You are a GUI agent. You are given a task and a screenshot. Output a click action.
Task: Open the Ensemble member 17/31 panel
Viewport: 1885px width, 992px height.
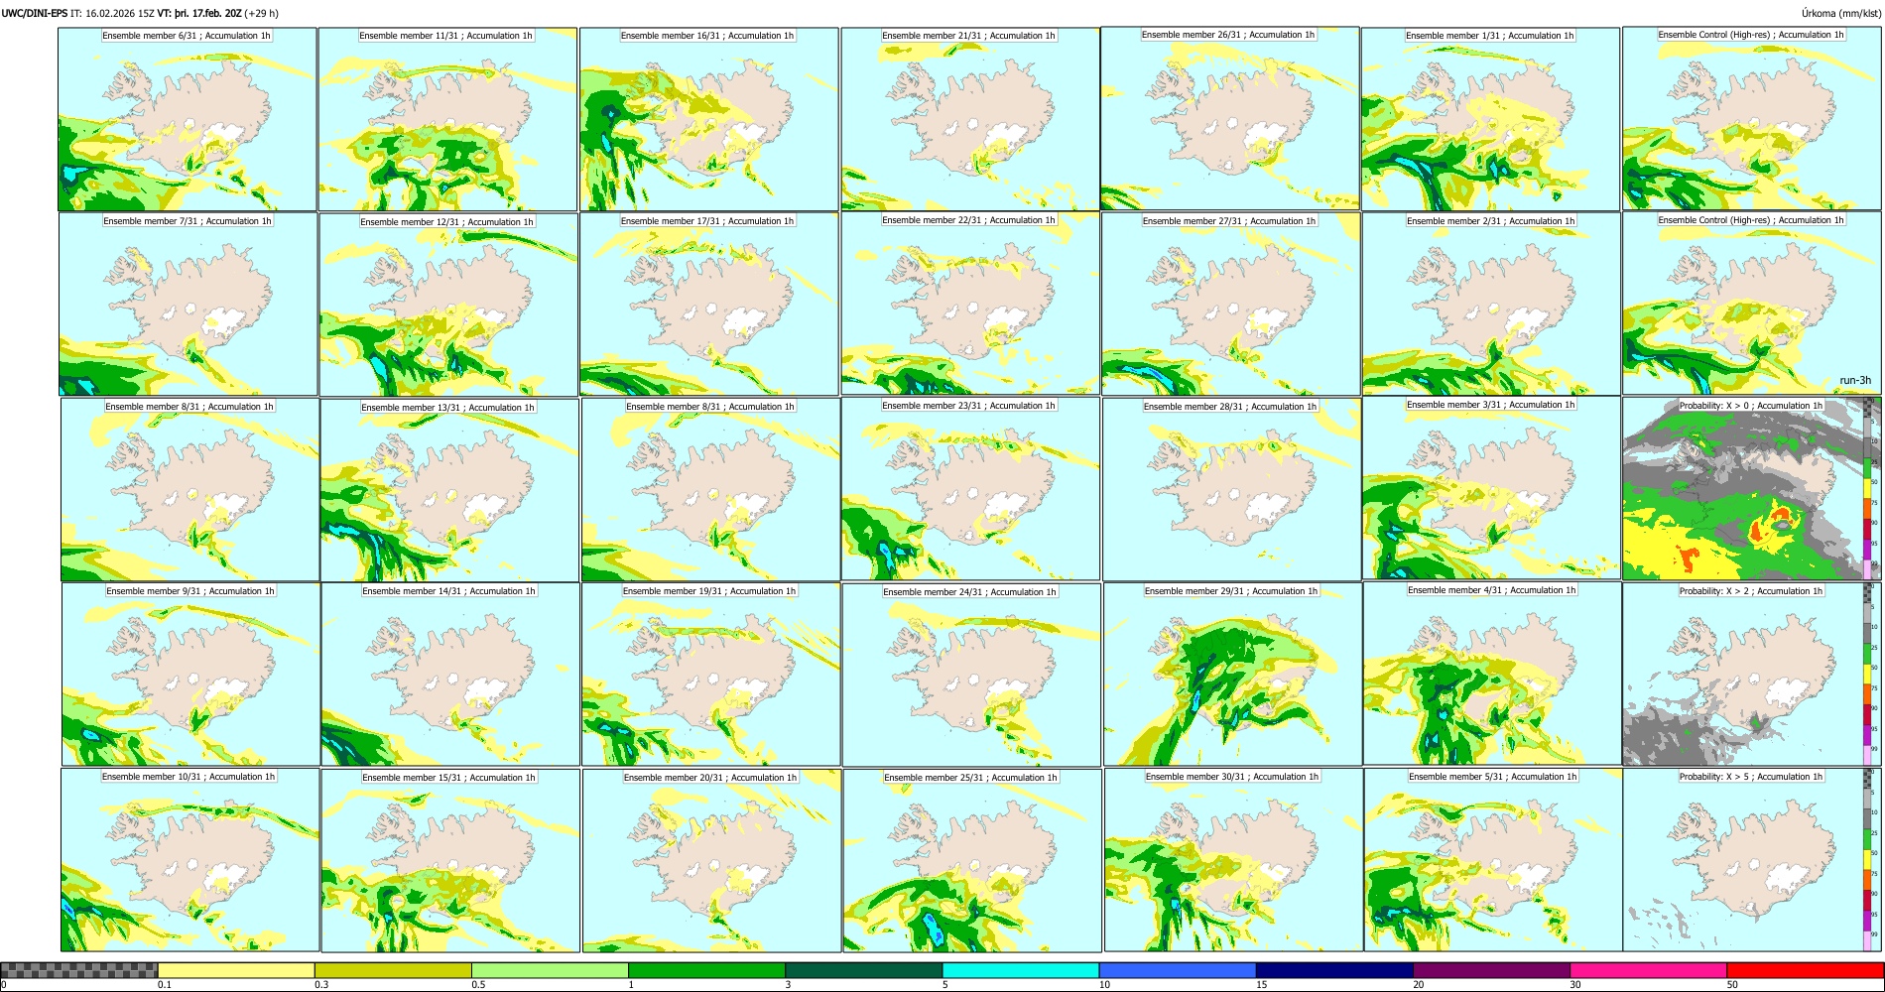[709, 305]
